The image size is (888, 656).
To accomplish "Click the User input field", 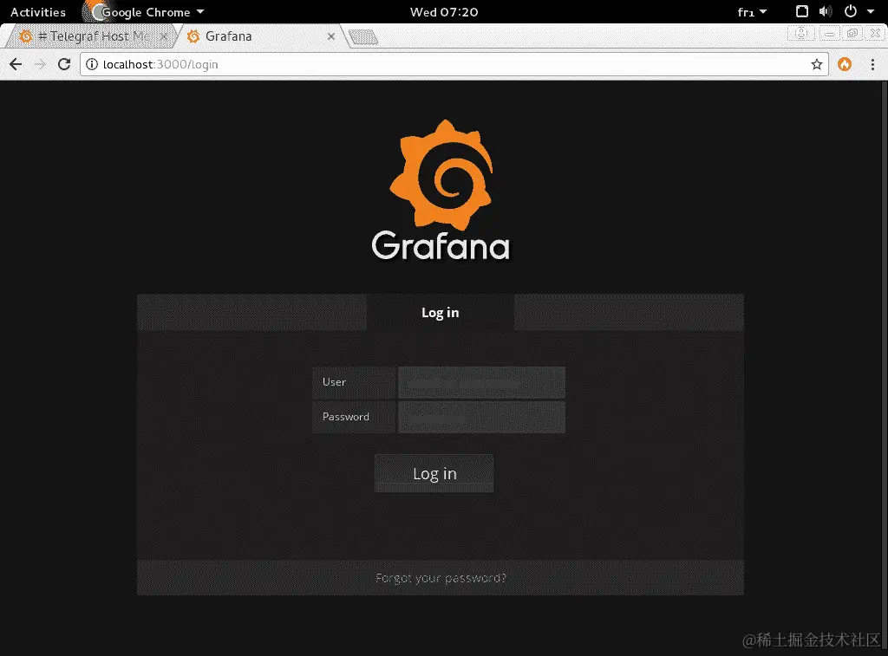I will (481, 383).
